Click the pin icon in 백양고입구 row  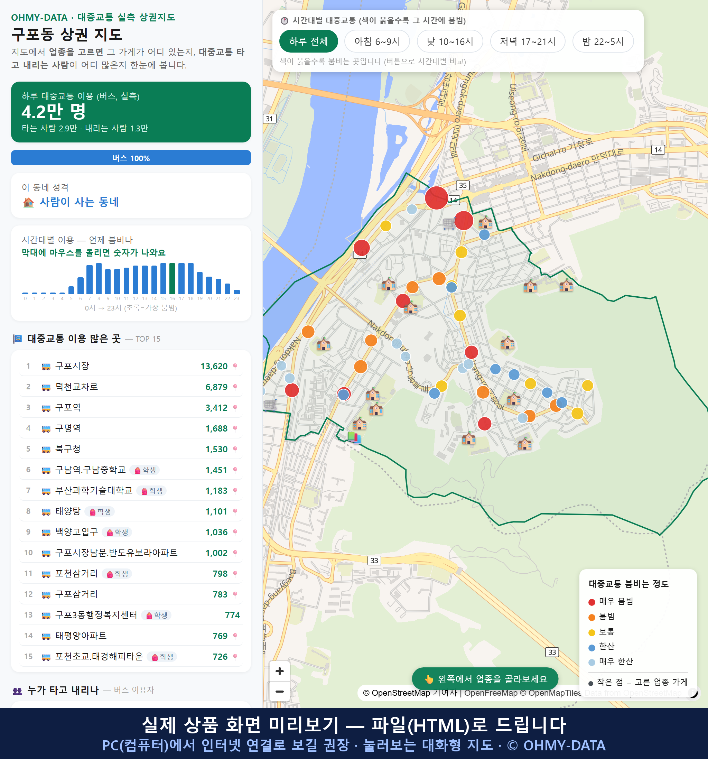(235, 532)
